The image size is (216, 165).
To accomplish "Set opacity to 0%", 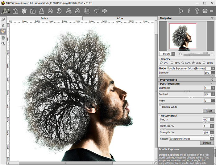I will 161,63.
